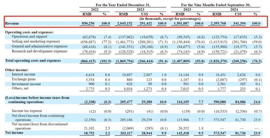Select the discontinued operations value 21,102
Image resolution: width=270 pixels, height=138 pixels.
pos(89,128)
